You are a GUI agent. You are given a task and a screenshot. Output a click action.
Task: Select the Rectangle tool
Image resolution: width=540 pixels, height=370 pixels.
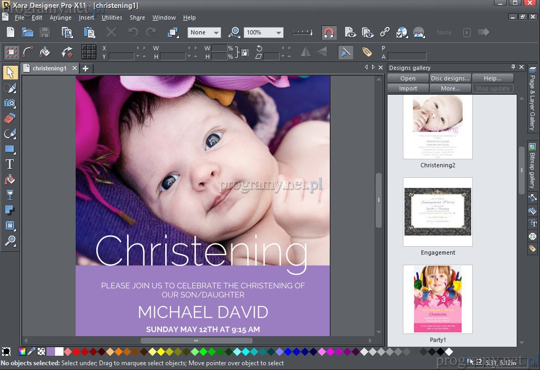(10, 149)
